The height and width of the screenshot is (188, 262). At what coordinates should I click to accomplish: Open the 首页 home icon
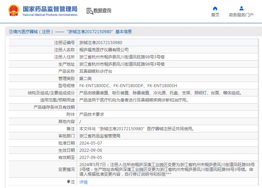coord(215,8)
